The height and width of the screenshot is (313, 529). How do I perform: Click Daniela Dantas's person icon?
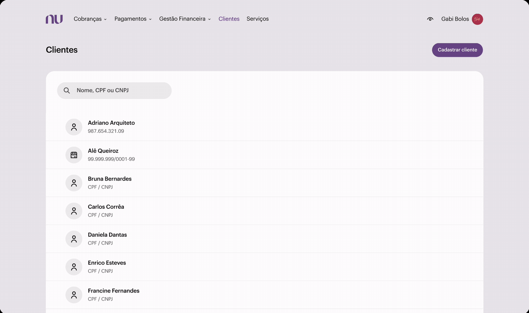click(74, 239)
